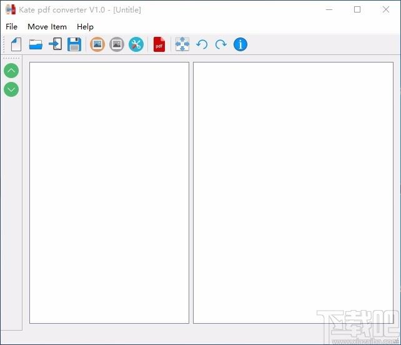Screen dimensions: 401x345
Task: Minimize the Kate pdf converter window
Action: tap(329, 10)
